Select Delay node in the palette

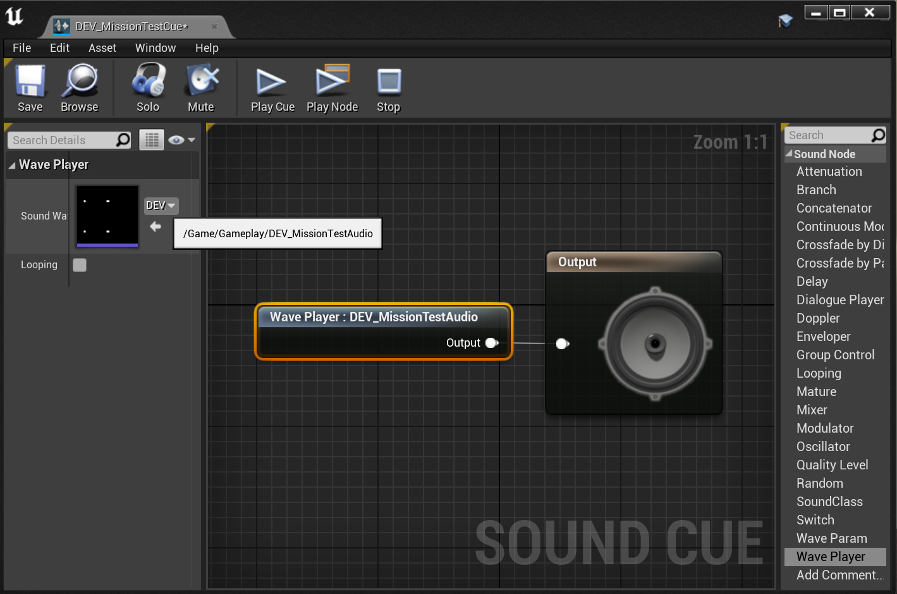[x=812, y=282]
